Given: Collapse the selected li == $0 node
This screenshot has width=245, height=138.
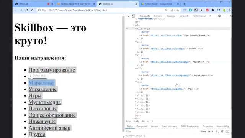Looking at the screenshot, I should (136, 28).
